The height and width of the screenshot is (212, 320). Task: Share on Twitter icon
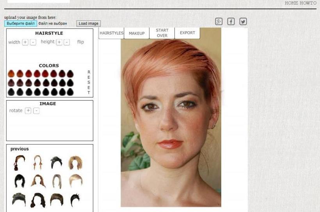tap(243, 21)
